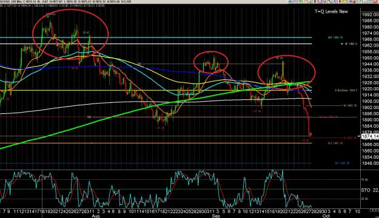The width and height of the screenshot is (379, 218).
Task: Click the yellow rectangle icon in top toolbar
Action: coord(345,1)
